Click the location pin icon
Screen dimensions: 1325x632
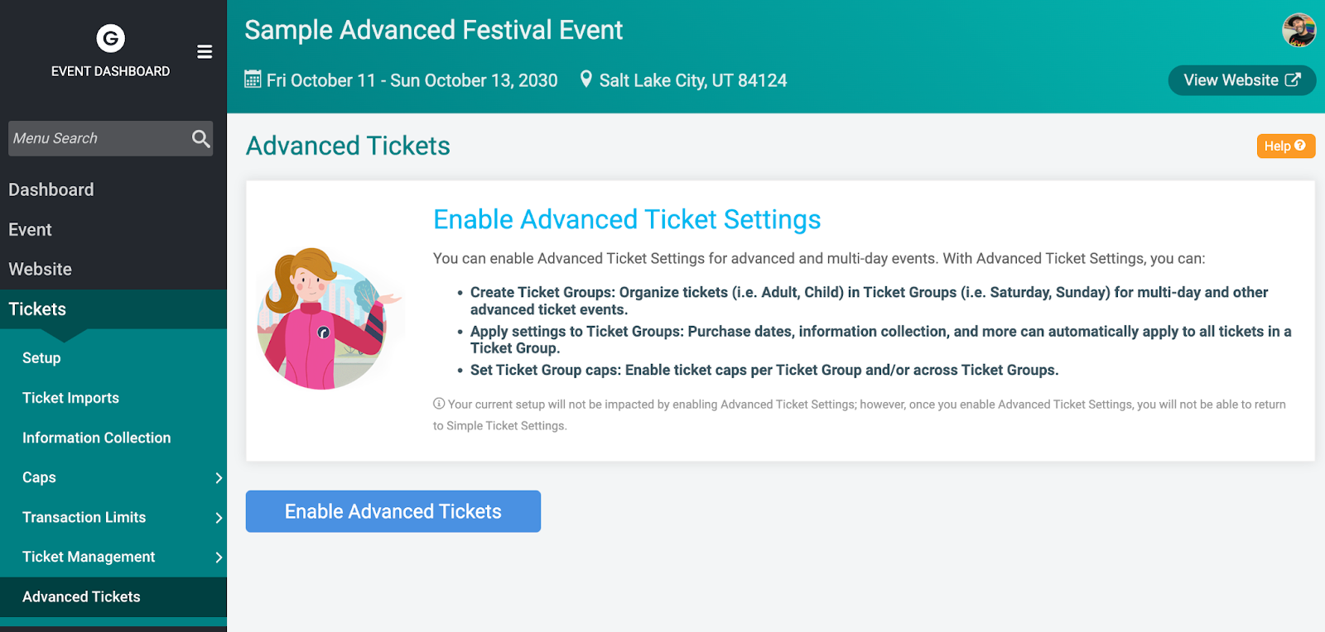(586, 79)
